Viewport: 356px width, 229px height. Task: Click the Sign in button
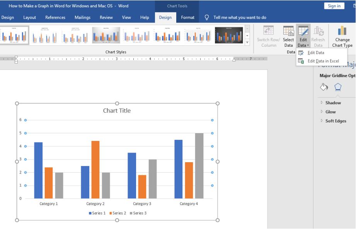(x=334, y=5)
